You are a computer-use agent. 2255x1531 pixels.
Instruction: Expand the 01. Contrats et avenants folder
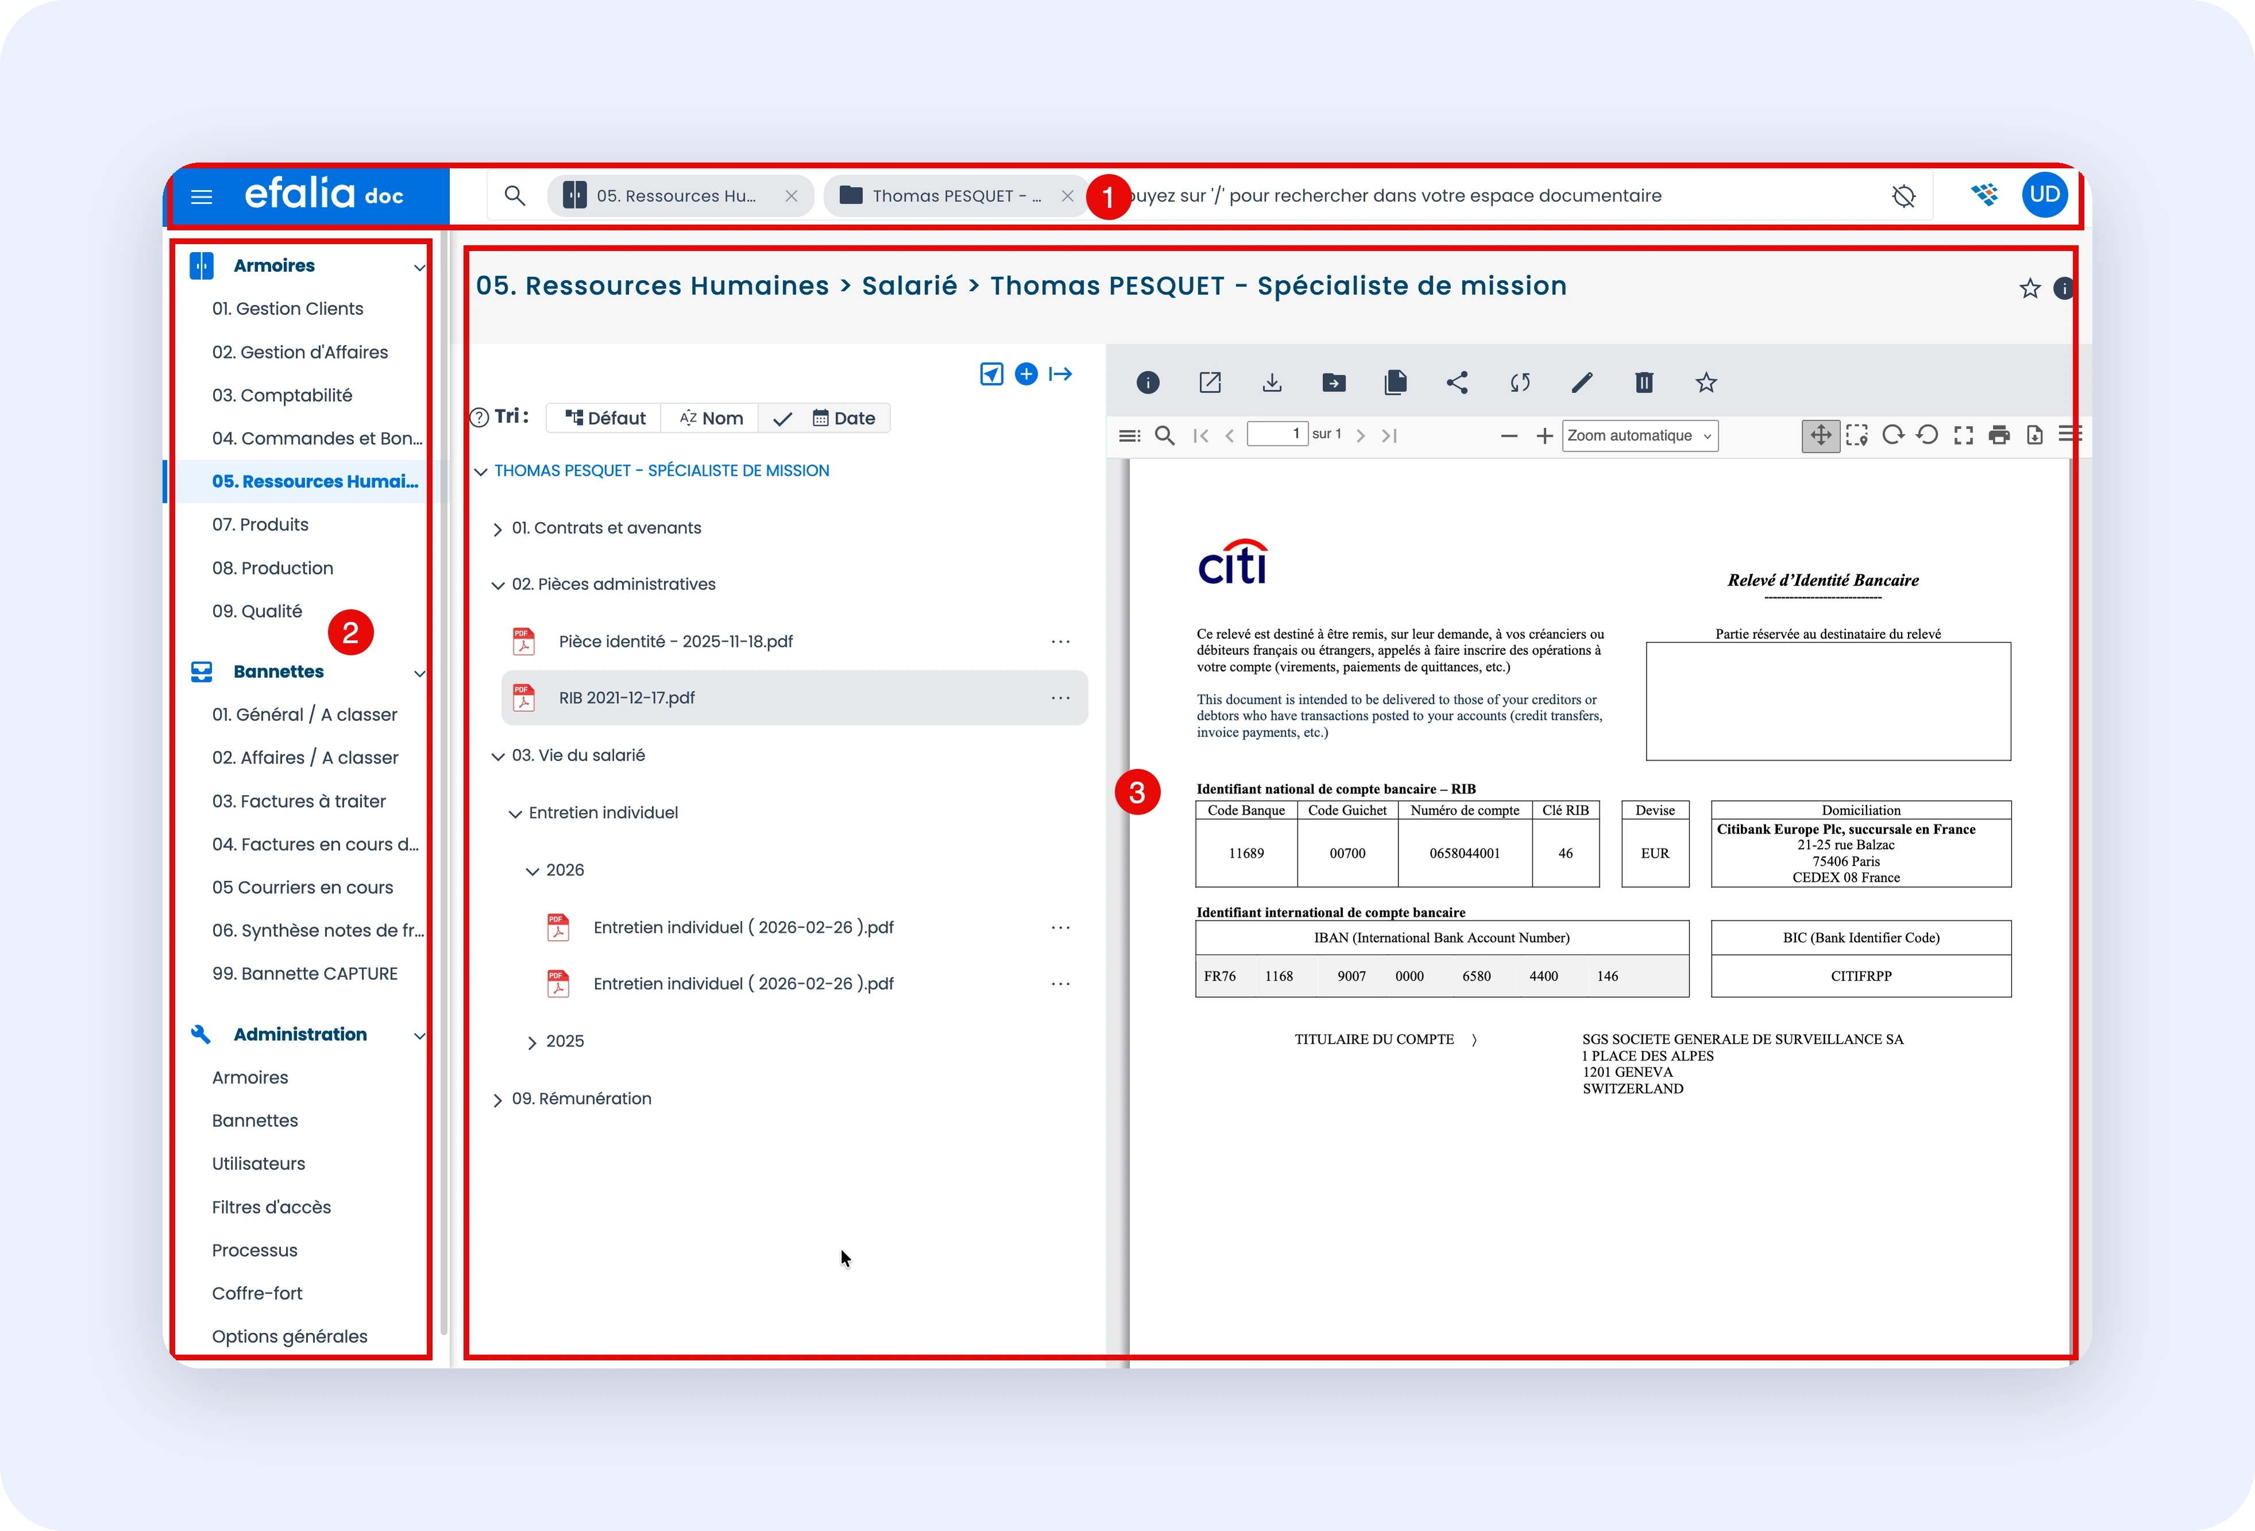click(x=497, y=530)
